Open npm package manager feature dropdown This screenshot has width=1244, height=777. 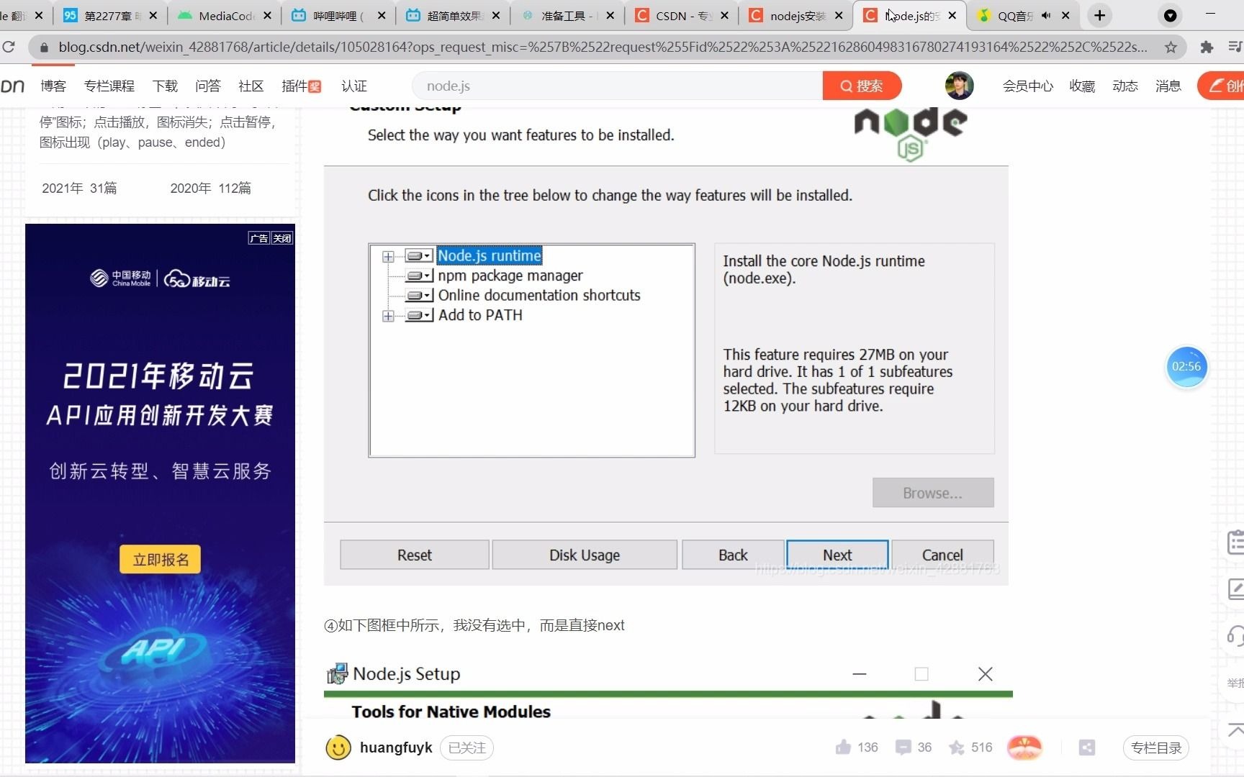tap(418, 276)
